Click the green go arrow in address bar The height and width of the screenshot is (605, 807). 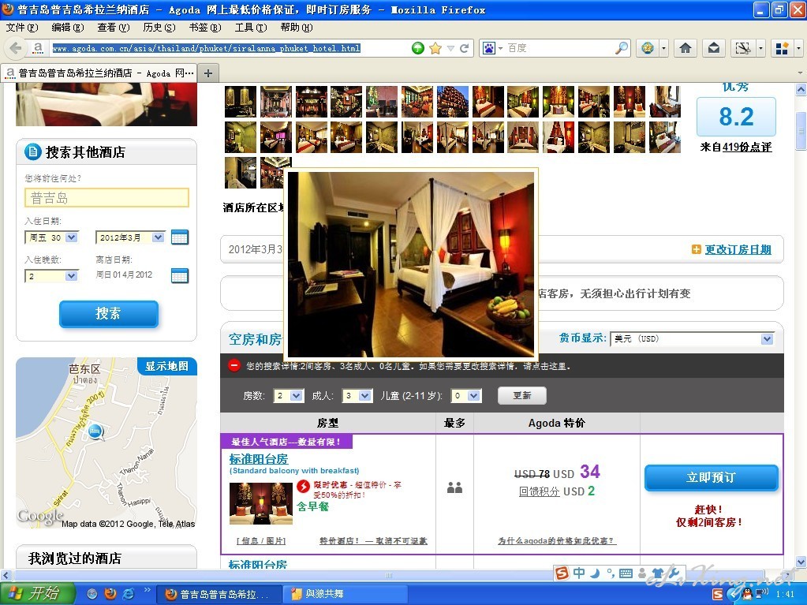(x=418, y=48)
